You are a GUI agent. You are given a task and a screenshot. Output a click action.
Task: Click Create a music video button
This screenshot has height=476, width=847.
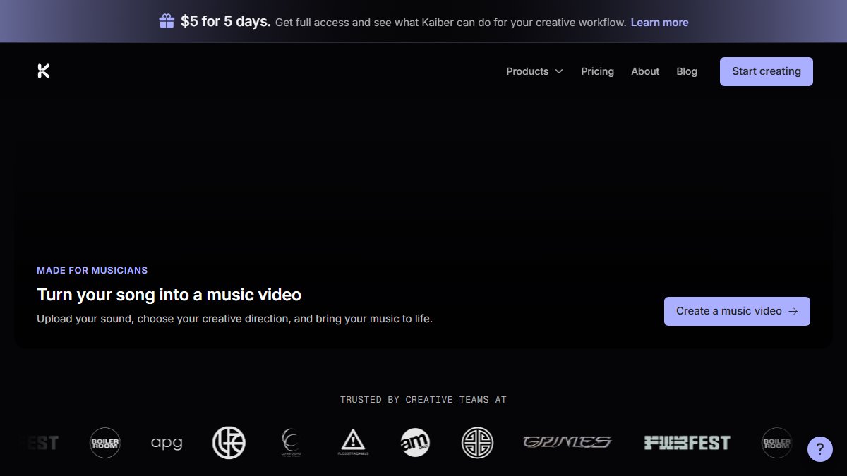coord(737,311)
